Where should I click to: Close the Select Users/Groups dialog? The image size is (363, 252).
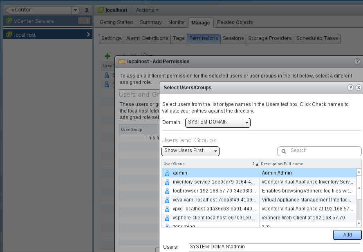359,88
